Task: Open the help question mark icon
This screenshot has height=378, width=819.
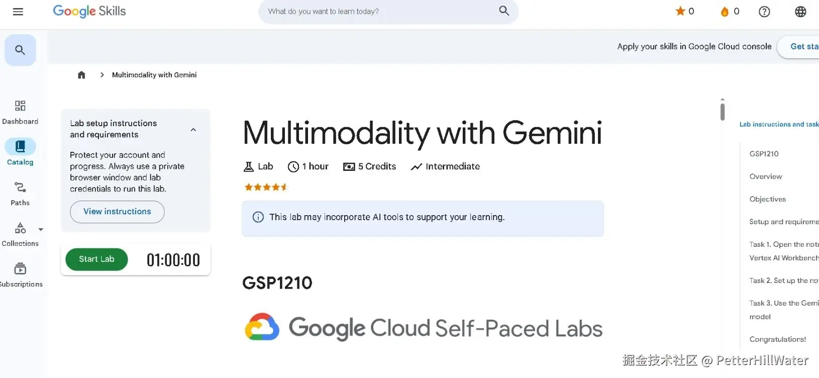Action: click(764, 11)
